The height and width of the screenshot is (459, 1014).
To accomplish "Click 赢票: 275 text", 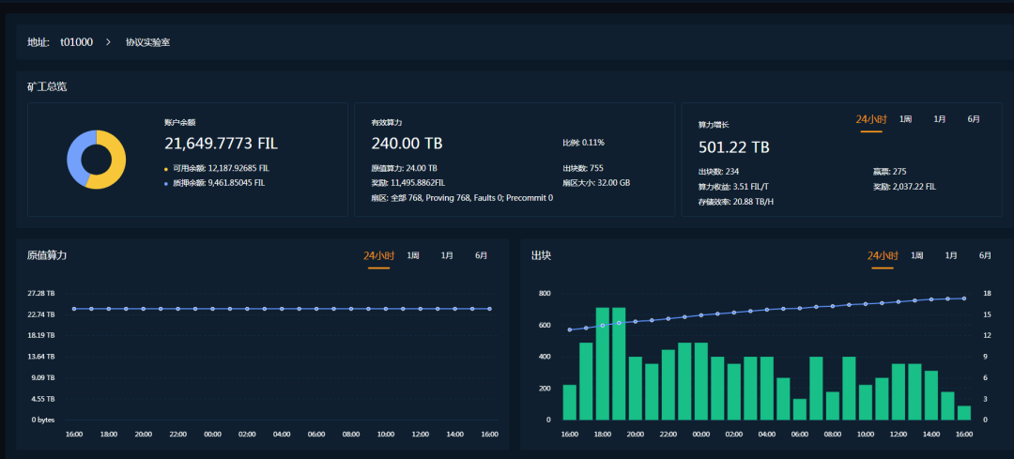I will tap(890, 172).
